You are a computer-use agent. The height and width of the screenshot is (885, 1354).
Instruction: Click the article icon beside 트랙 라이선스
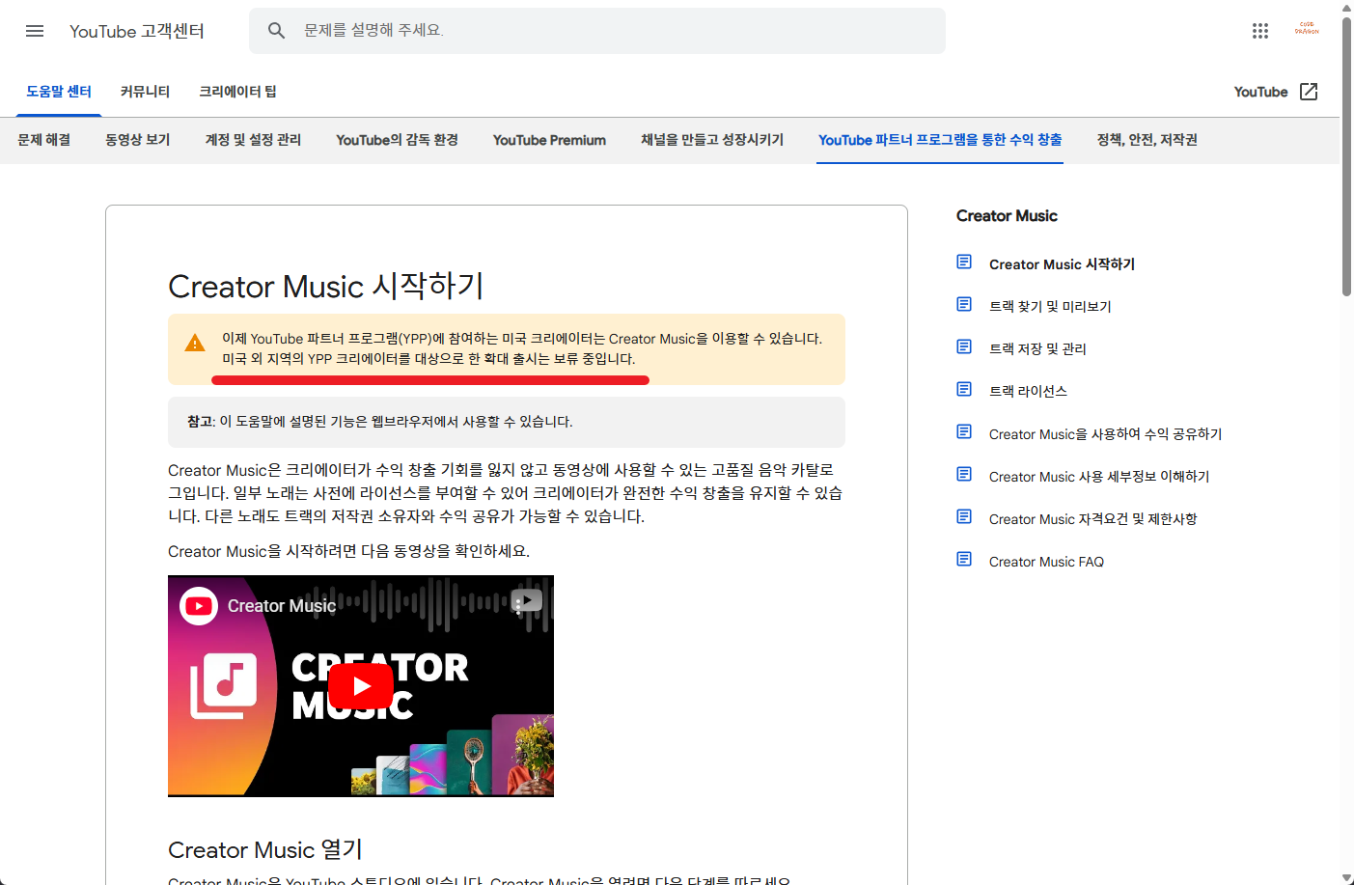964,389
